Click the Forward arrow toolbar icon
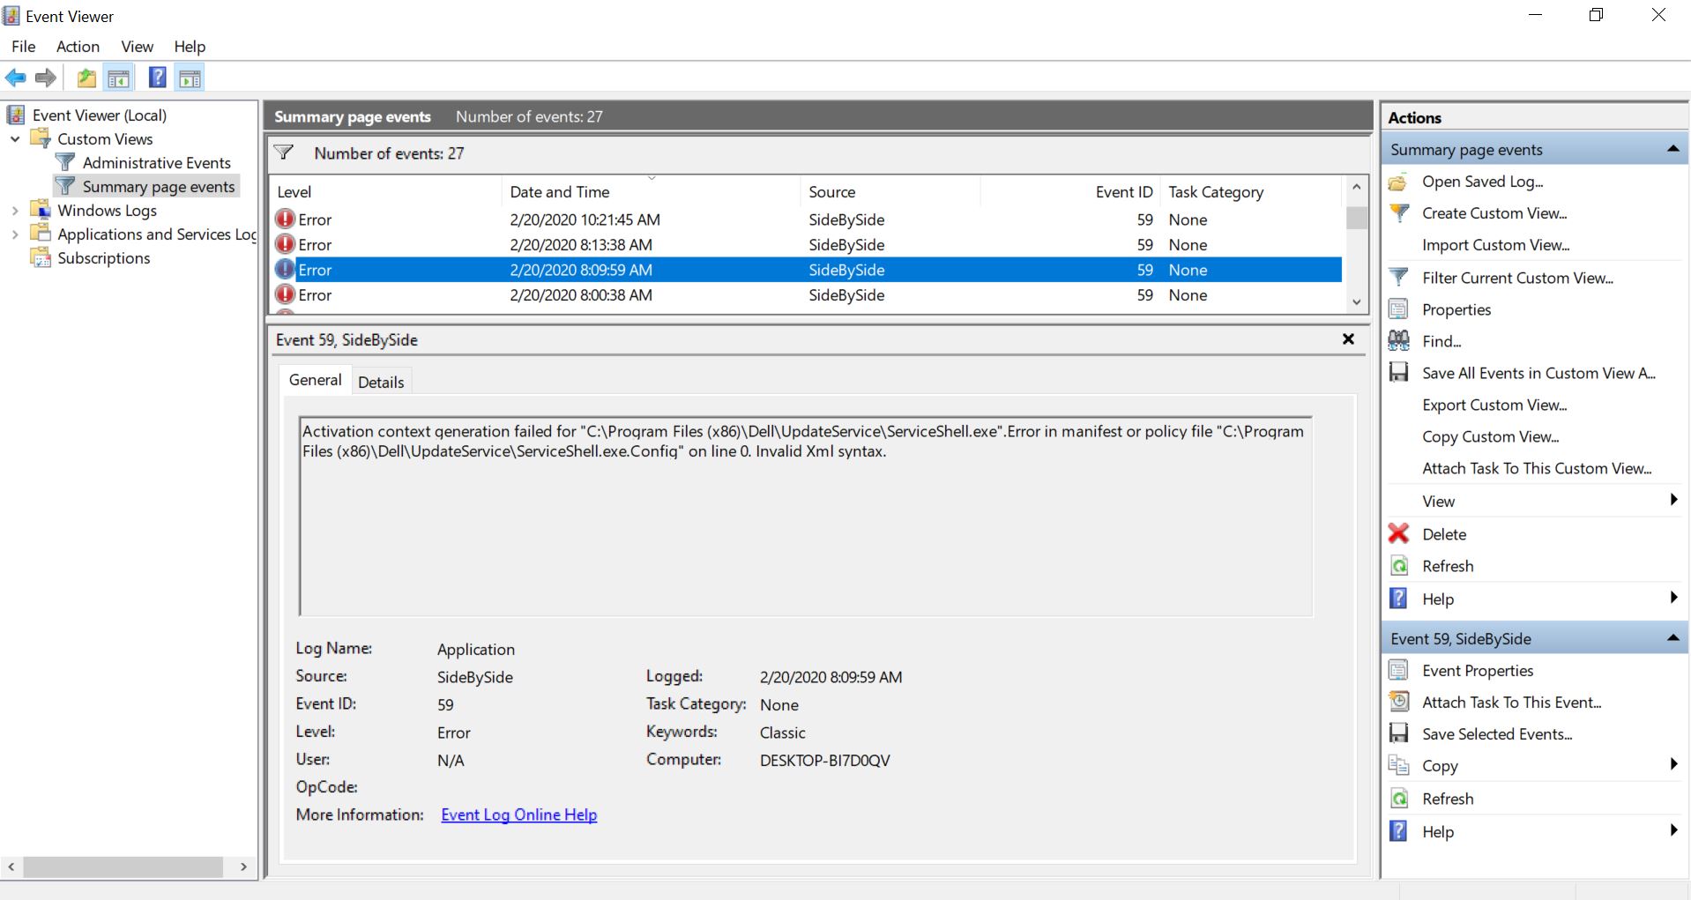The image size is (1691, 900). pyautogui.click(x=46, y=78)
